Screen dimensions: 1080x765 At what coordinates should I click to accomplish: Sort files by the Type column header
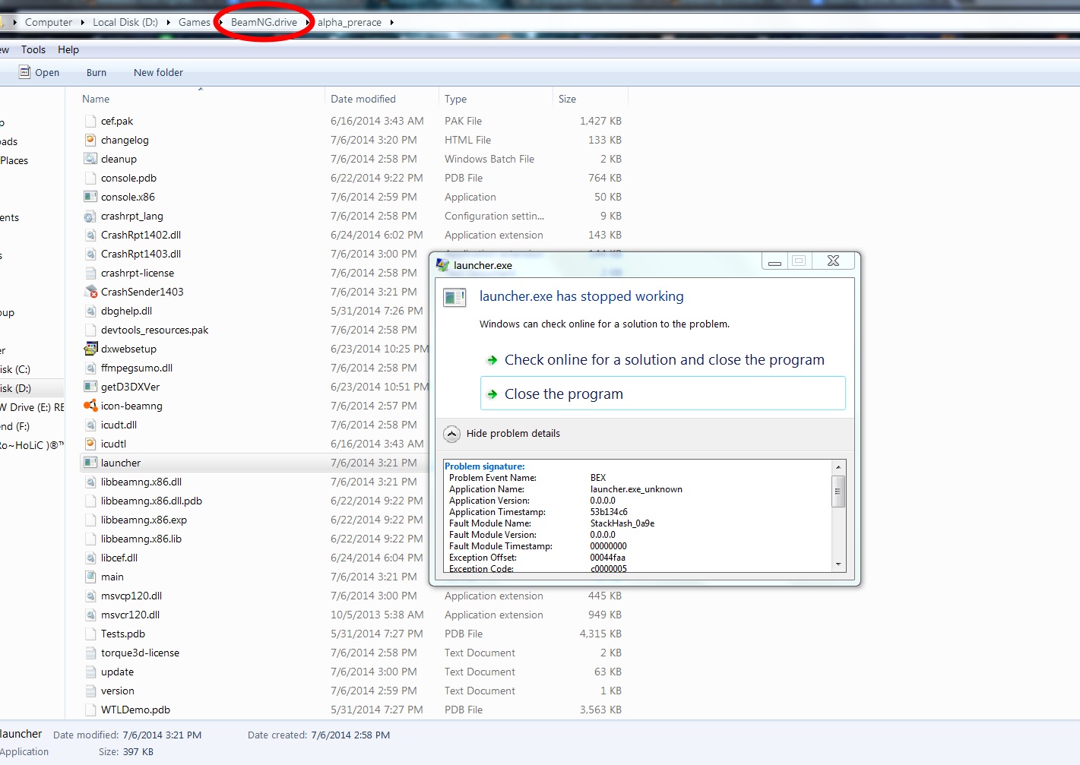pyautogui.click(x=496, y=99)
